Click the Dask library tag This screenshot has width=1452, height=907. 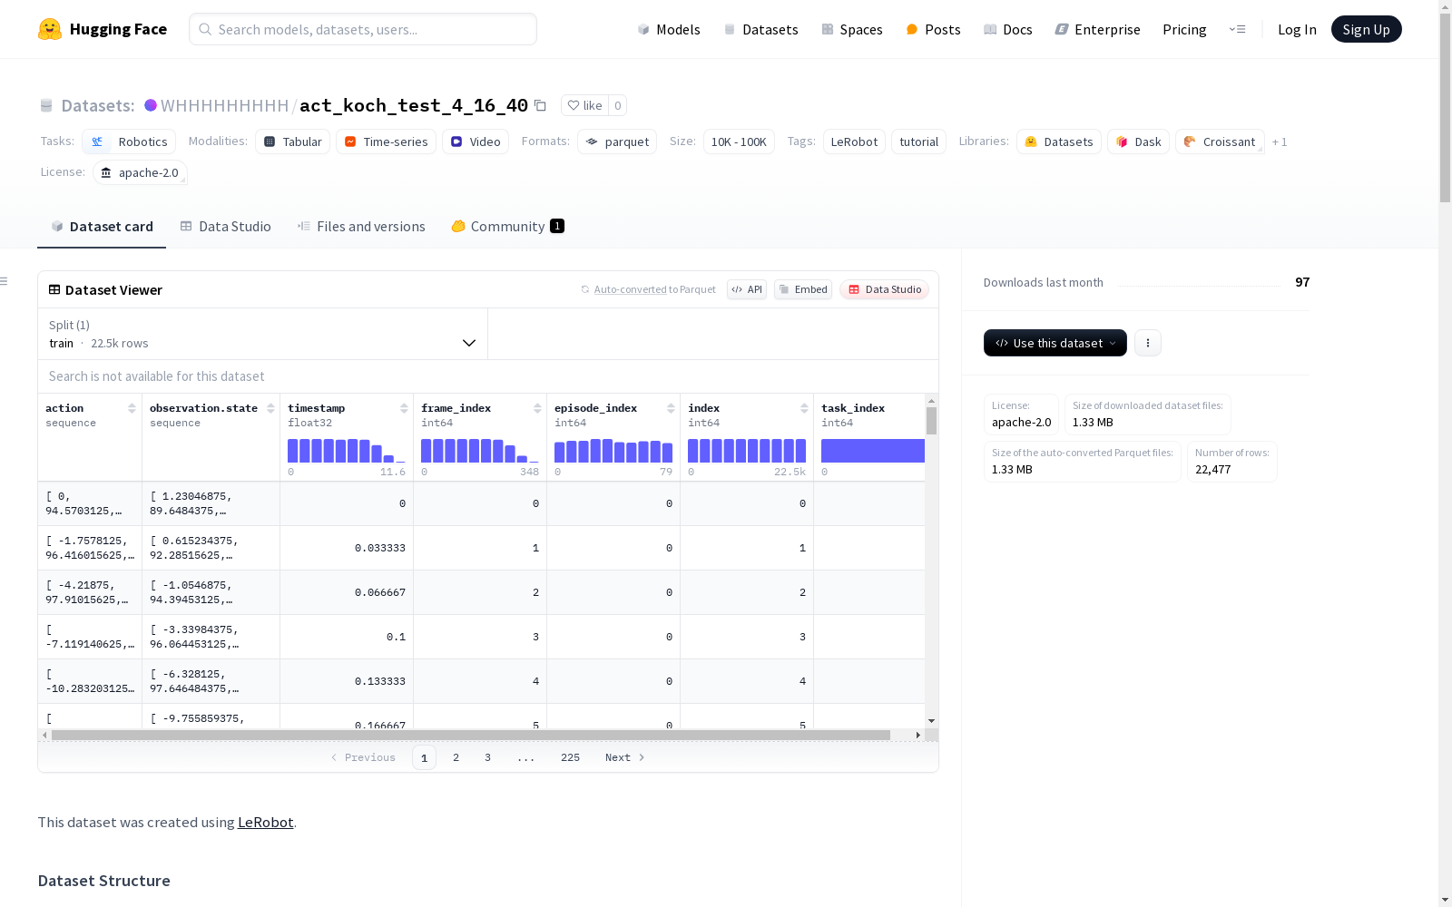click(1138, 141)
